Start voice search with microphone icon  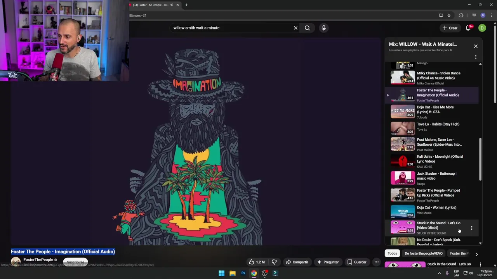click(x=323, y=28)
